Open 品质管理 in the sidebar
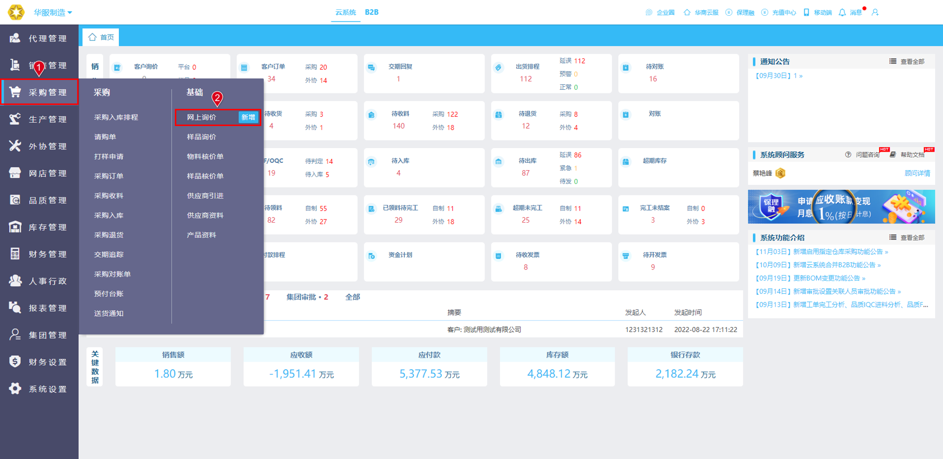The height and width of the screenshot is (459, 943). pyautogui.click(x=39, y=200)
